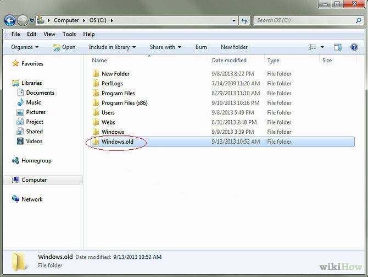This screenshot has height=277, width=368.
Task: Expand the arrow after OS (C:) breadcrumb
Action: pyautogui.click(x=112, y=20)
